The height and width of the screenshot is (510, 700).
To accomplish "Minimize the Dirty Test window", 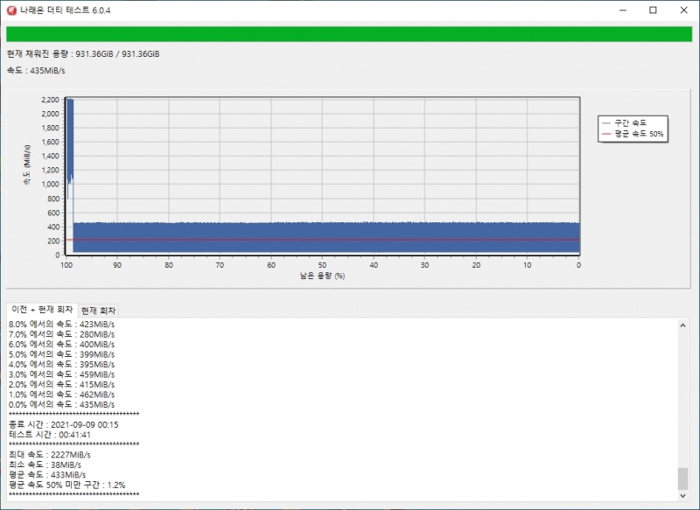I will [x=612, y=10].
